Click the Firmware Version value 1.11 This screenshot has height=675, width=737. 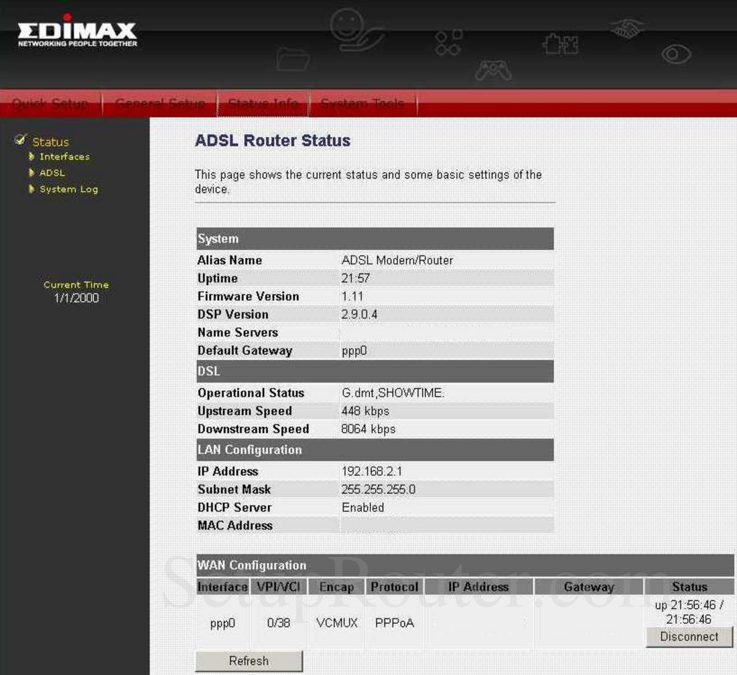[352, 296]
